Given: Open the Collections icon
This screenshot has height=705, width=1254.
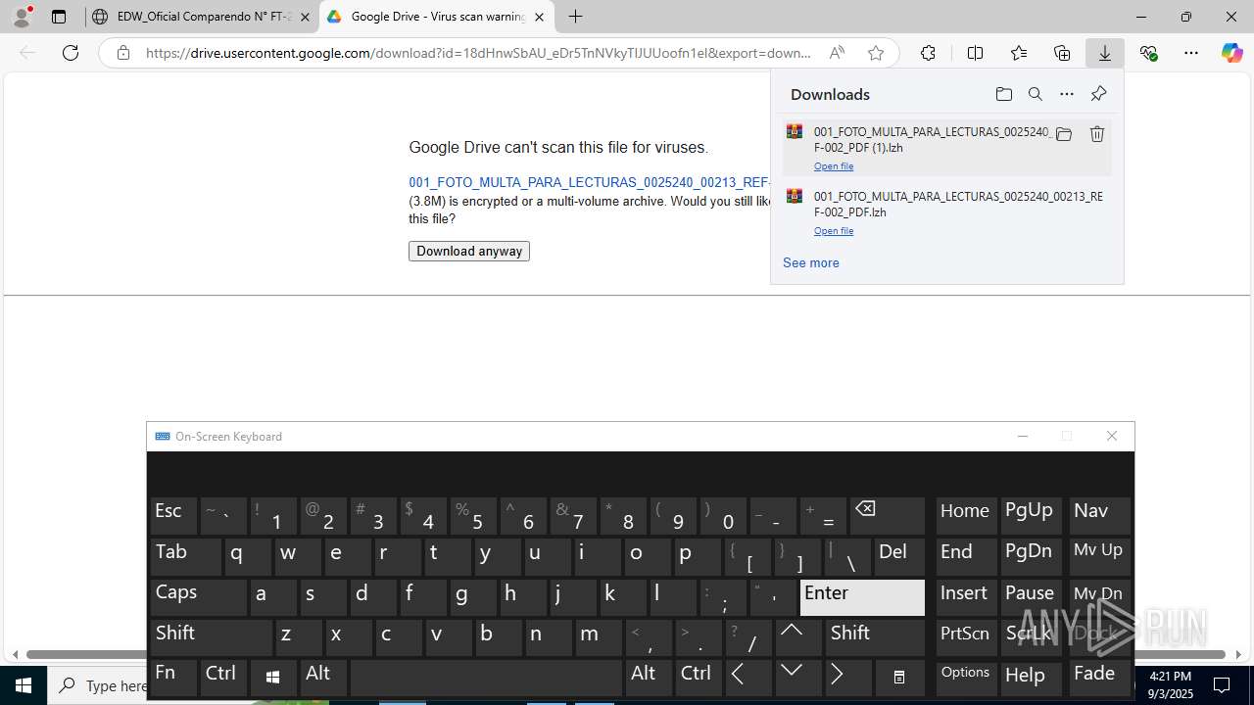Looking at the screenshot, I should (1062, 53).
